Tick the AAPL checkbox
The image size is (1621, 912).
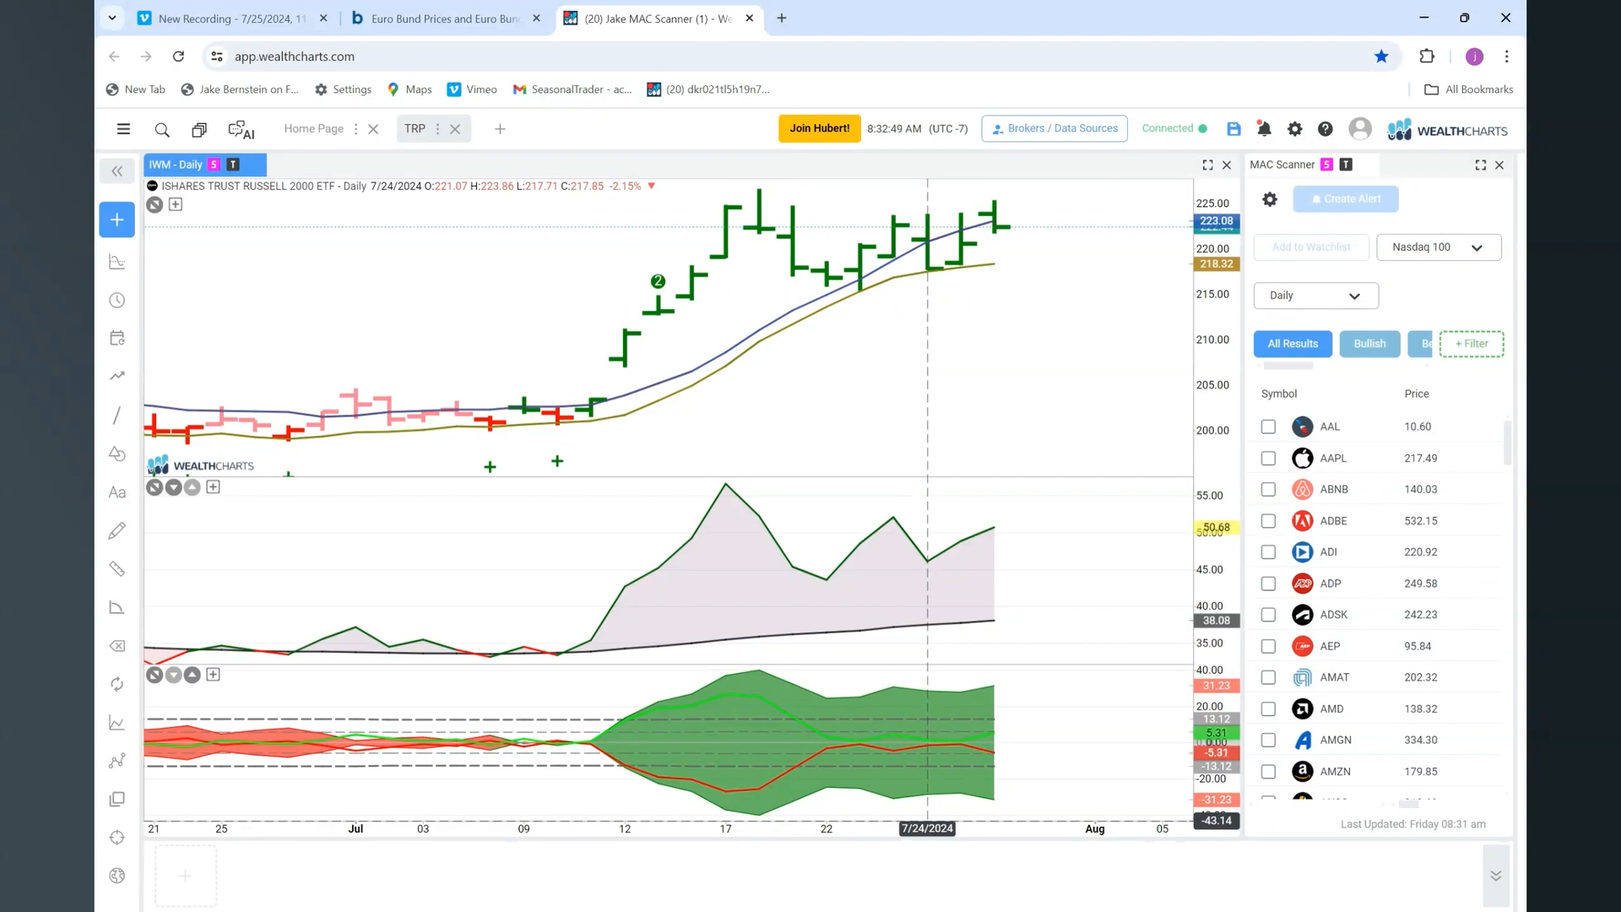1268,459
